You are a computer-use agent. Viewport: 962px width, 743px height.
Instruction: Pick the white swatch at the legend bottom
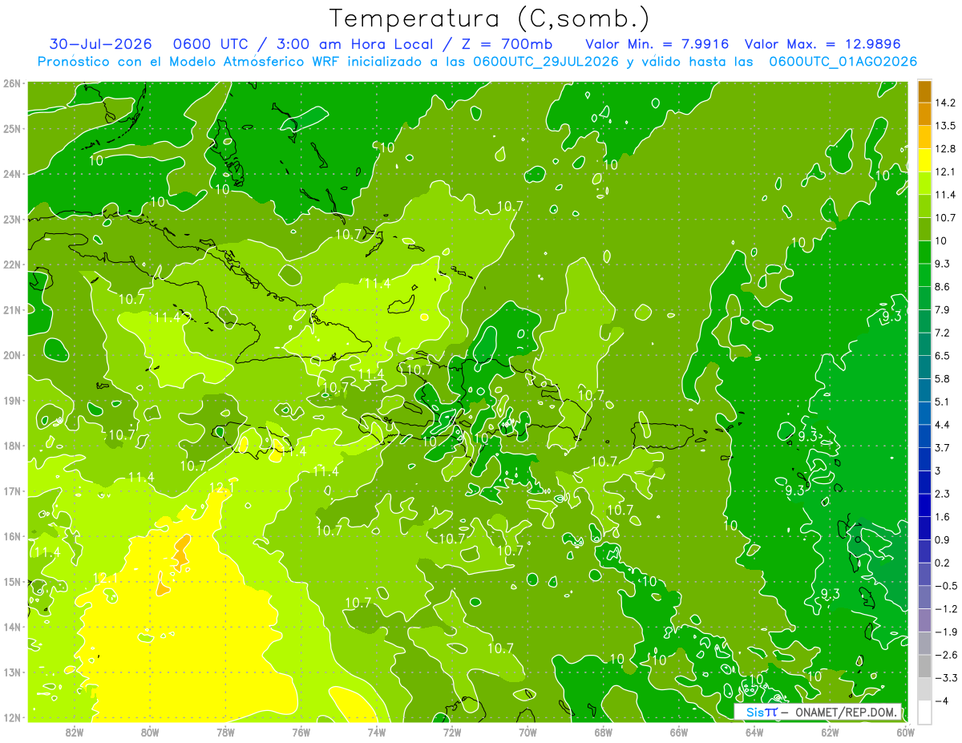pos(924,712)
